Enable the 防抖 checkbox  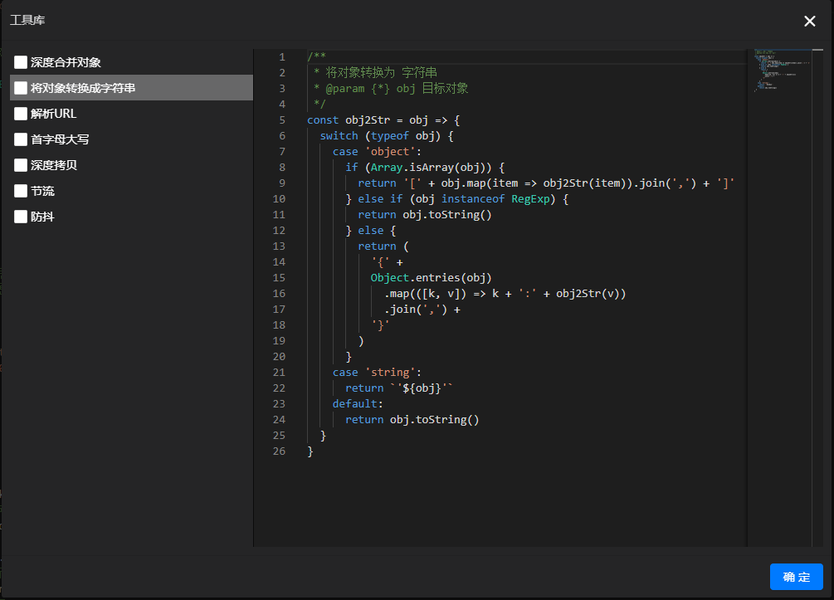click(x=21, y=217)
